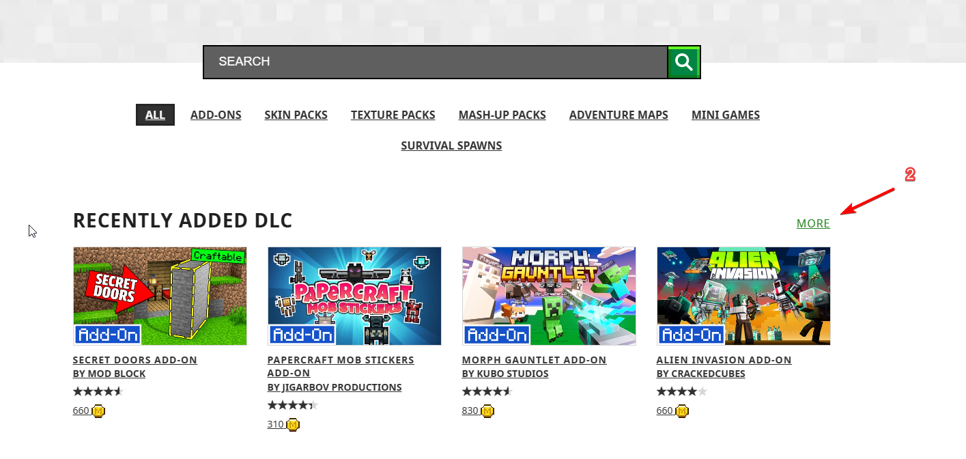The height and width of the screenshot is (459, 966).
Task: Open the ADD-ONS category
Action: click(x=216, y=115)
